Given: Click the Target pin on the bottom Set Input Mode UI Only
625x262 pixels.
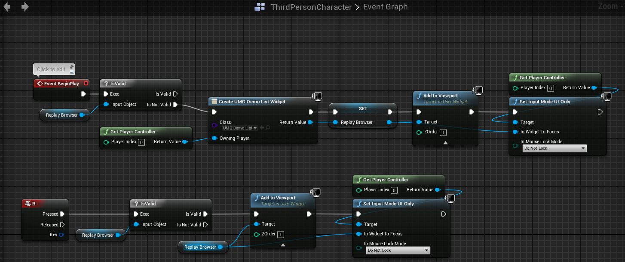Looking at the screenshot, I should [x=358, y=224].
